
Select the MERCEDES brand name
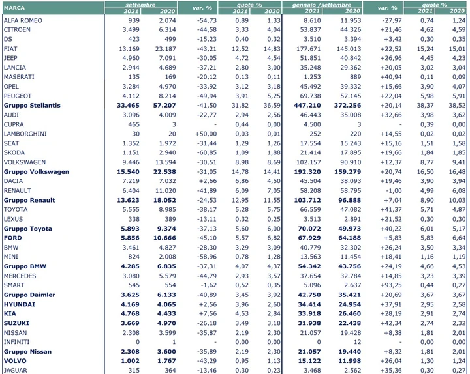tap(20, 276)
